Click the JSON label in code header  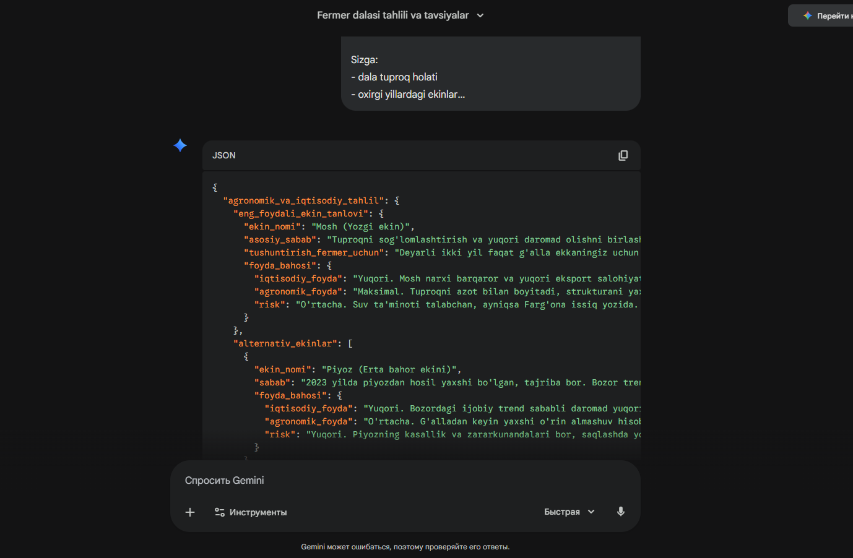coord(224,156)
